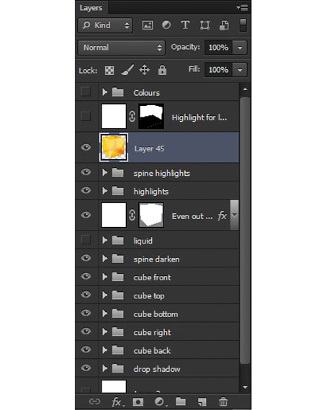Select the Layers panel tab
This screenshot has height=410, width=324.
click(91, 8)
